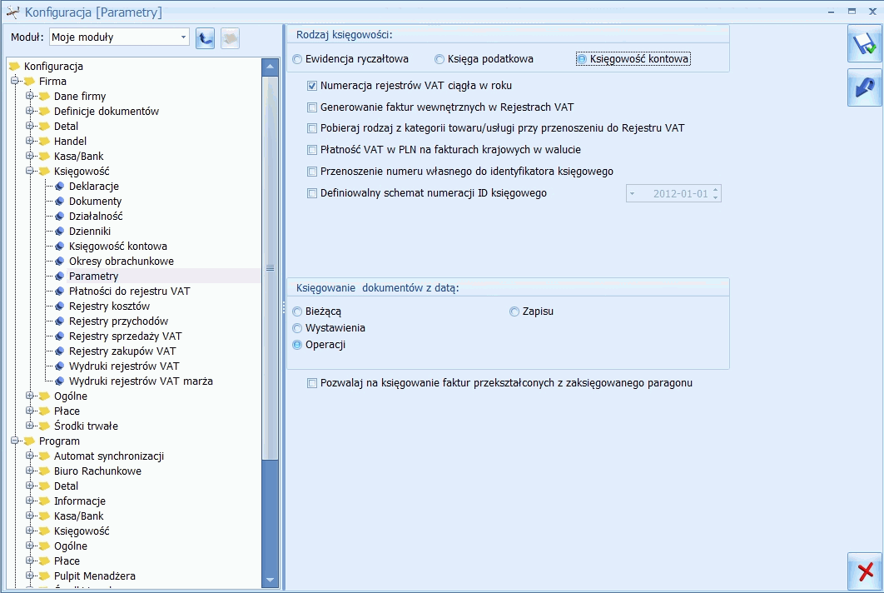Click the date stepper arrows beside 2012-01-01
The image size is (884, 593).
(x=715, y=193)
